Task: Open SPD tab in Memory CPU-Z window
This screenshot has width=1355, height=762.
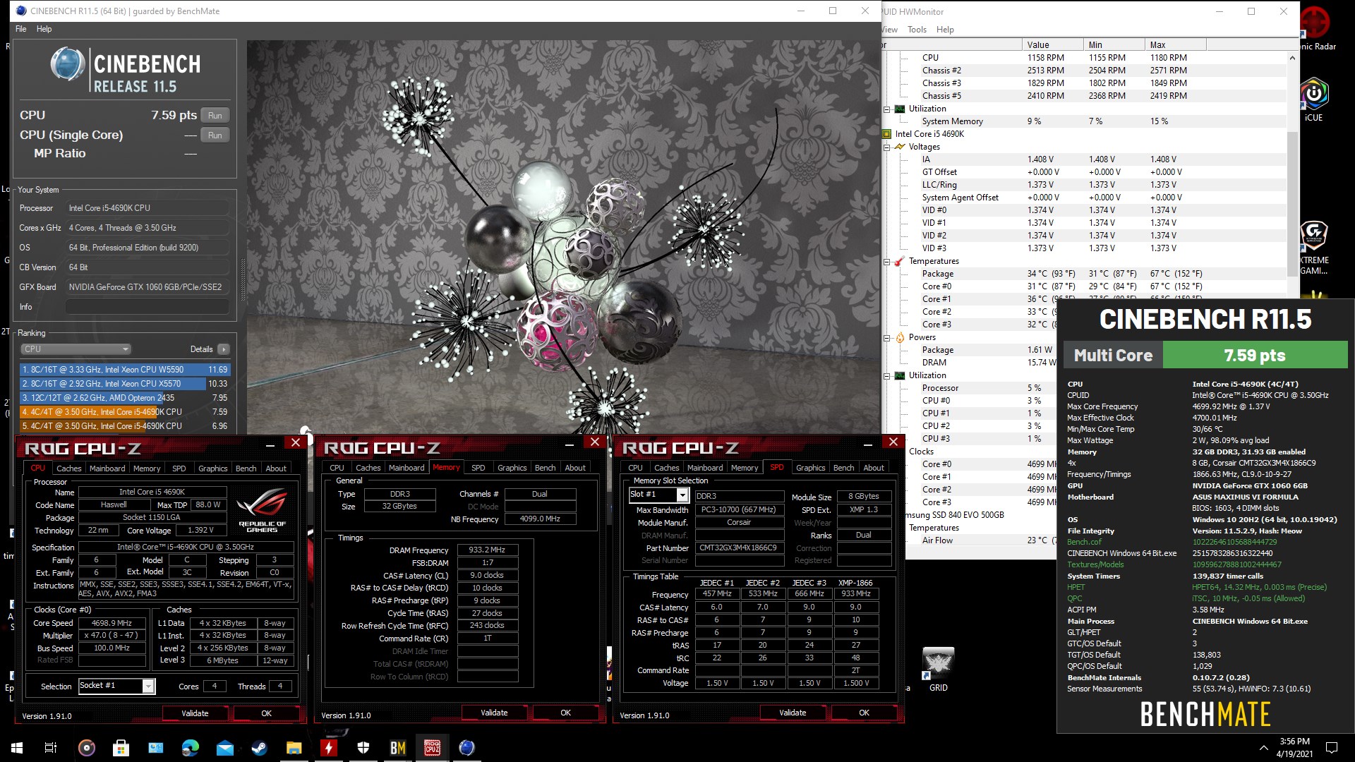Action: (478, 468)
